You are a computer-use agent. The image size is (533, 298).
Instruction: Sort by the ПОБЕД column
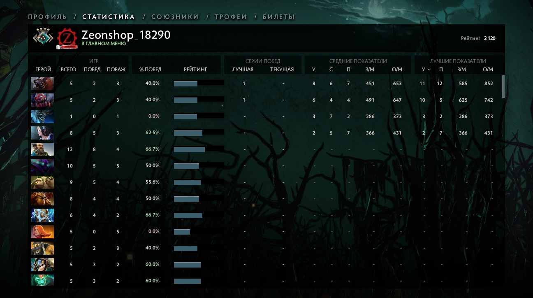click(x=92, y=70)
